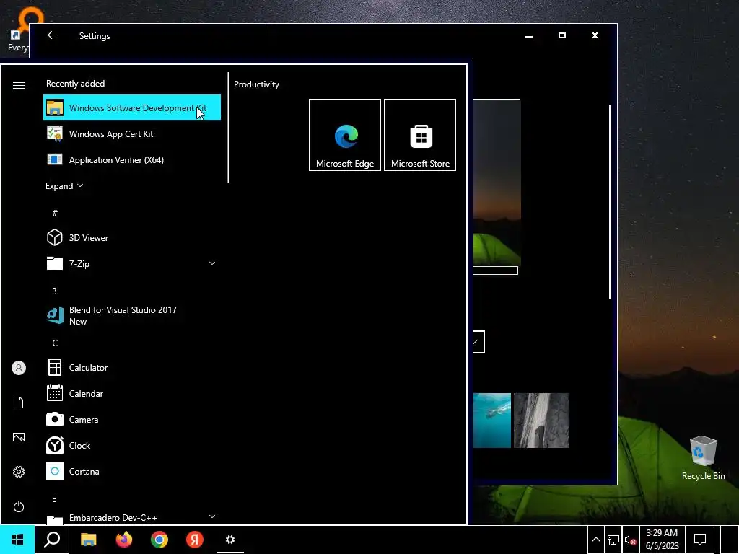Open Settings gear in Start sidebar
This screenshot has height=554, width=739.
tap(18, 472)
